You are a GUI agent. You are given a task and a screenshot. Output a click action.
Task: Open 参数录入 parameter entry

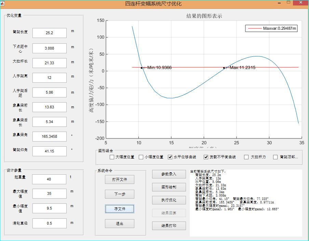pyautogui.click(x=169, y=174)
